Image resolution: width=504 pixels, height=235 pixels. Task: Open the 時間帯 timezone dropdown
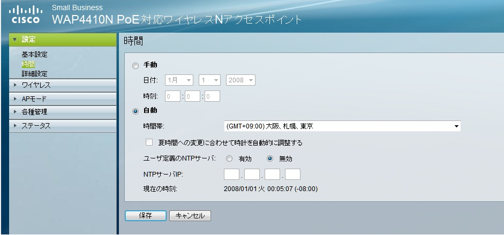[342, 126]
